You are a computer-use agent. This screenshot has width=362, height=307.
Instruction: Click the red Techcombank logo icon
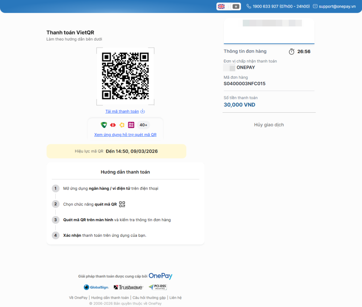(x=113, y=125)
